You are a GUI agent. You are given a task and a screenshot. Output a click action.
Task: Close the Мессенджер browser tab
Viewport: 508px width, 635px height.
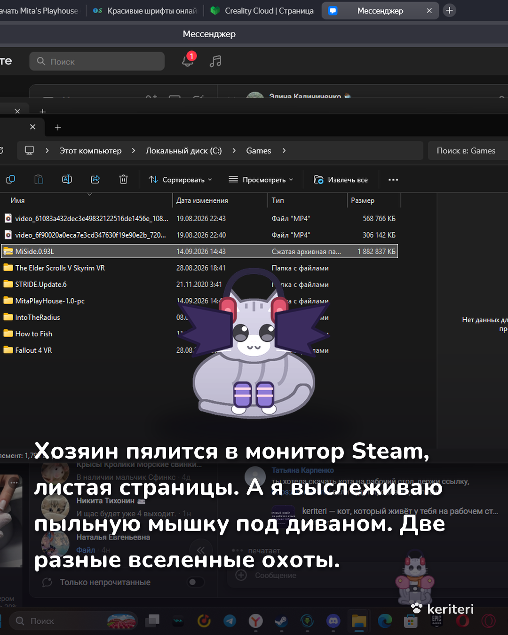point(429,10)
